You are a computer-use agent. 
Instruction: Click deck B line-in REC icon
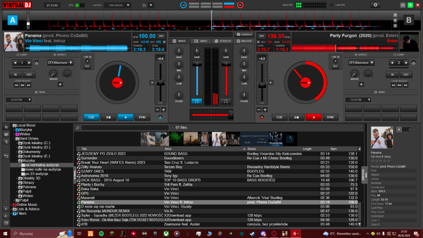click(x=335, y=66)
